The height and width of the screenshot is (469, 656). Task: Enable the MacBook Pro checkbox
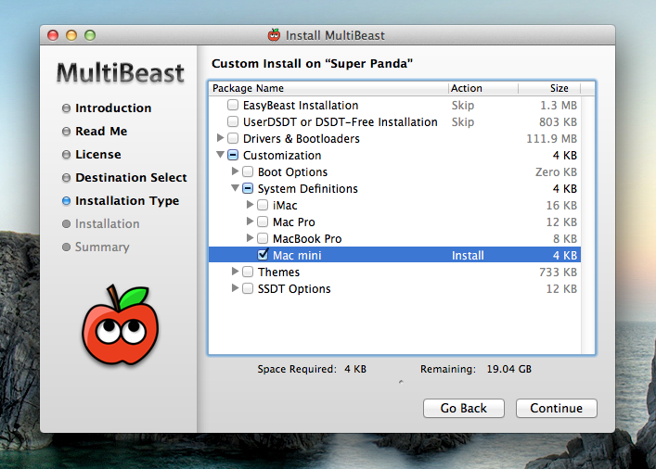click(x=263, y=238)
